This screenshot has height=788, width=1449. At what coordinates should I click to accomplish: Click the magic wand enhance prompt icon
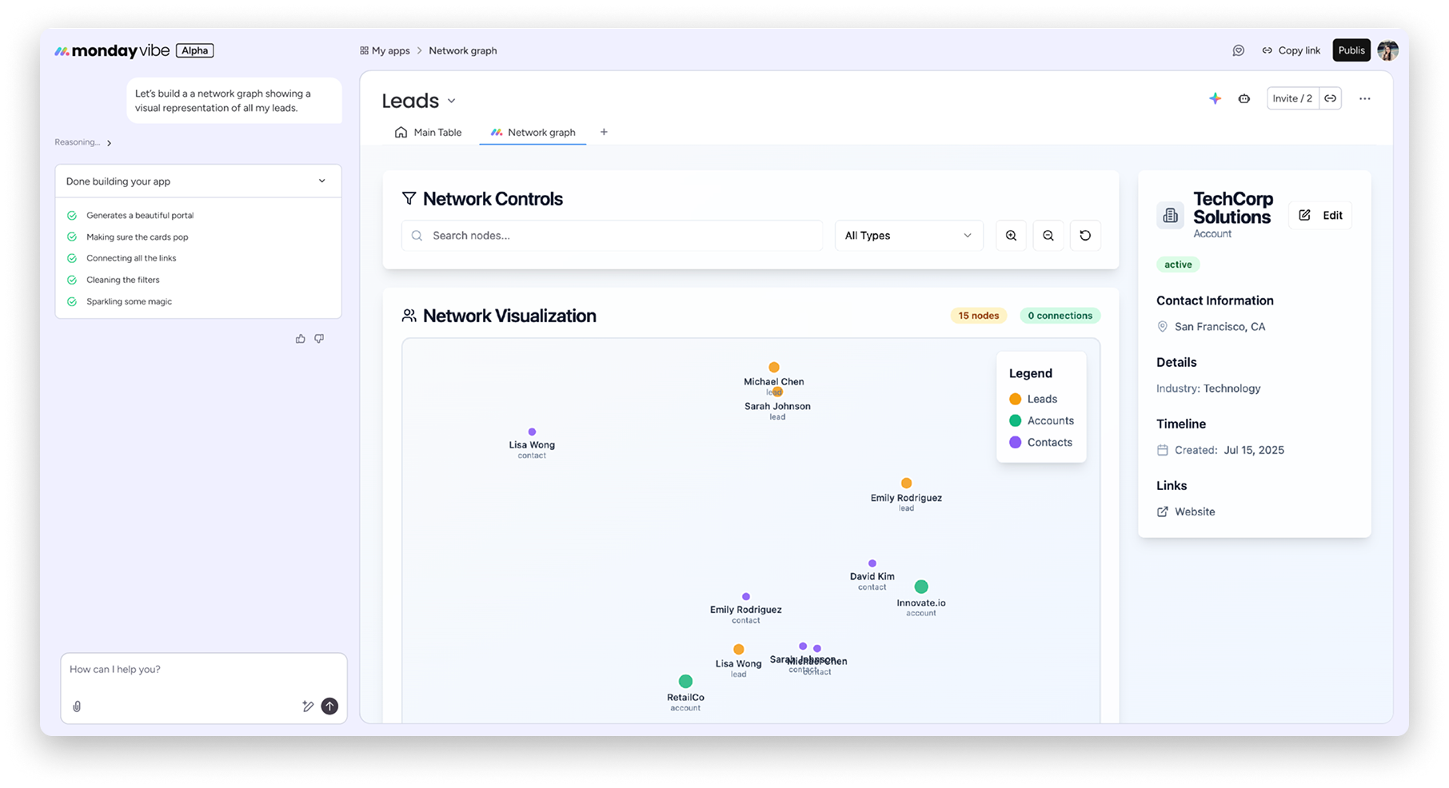pos(308,706)
